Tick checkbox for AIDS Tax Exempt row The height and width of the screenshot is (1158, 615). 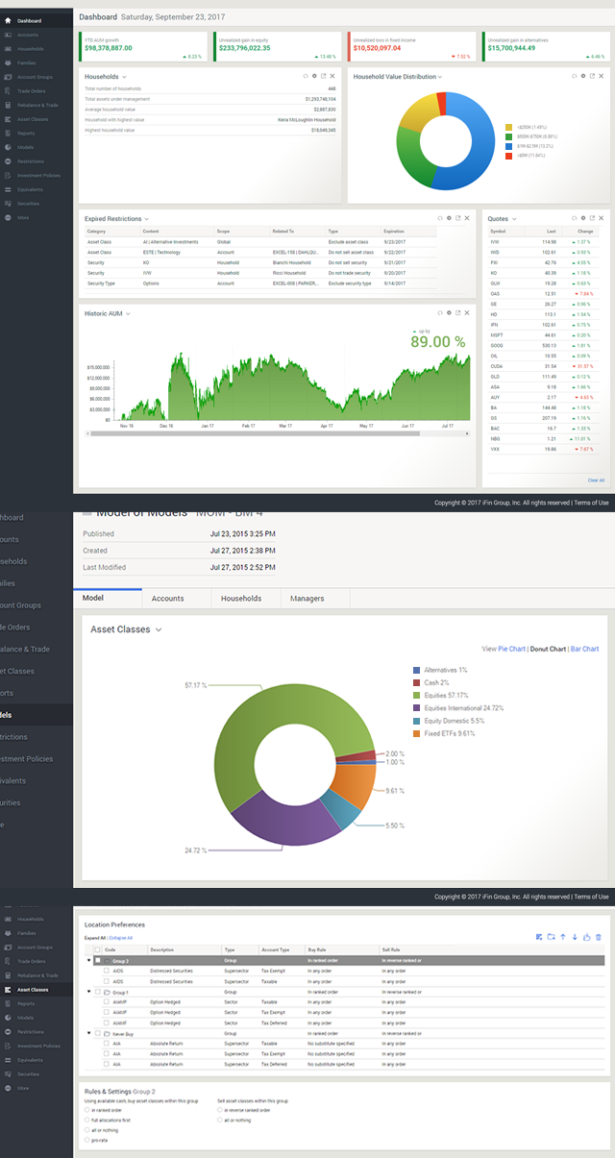point(106,971)
